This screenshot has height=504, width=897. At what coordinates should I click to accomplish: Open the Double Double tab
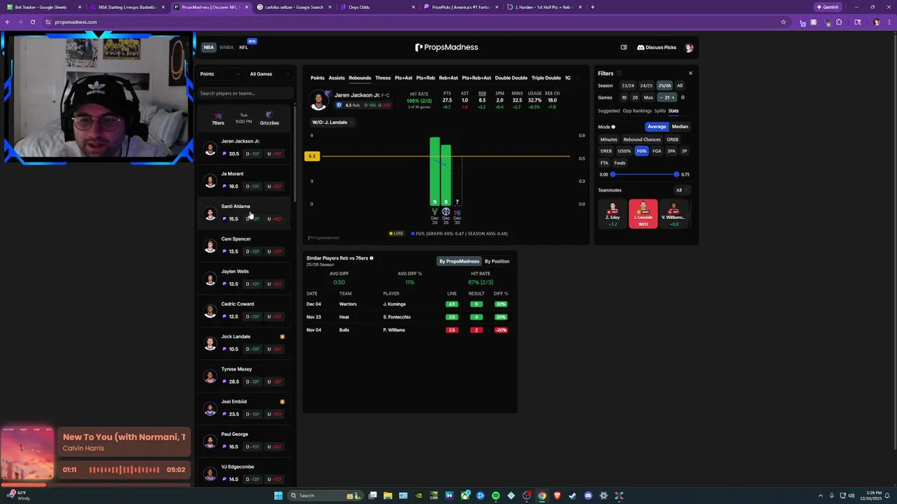click(x=511, y=78)
